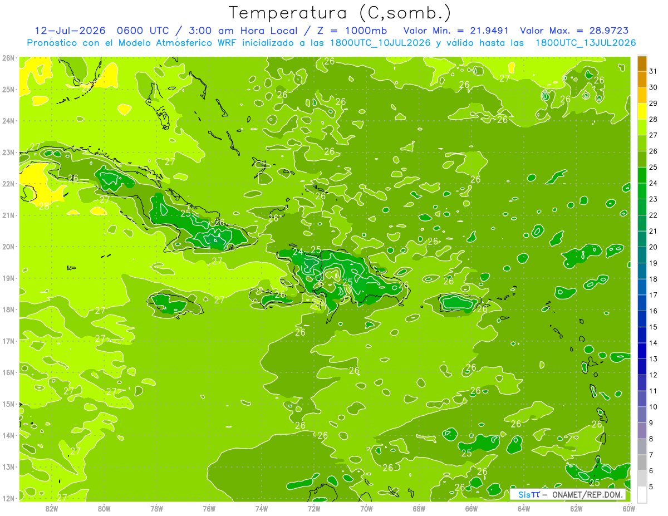Click the '1800UTC_13JUL2026' valid-until time
The image size is (668, 516).
tap(586, 43)
